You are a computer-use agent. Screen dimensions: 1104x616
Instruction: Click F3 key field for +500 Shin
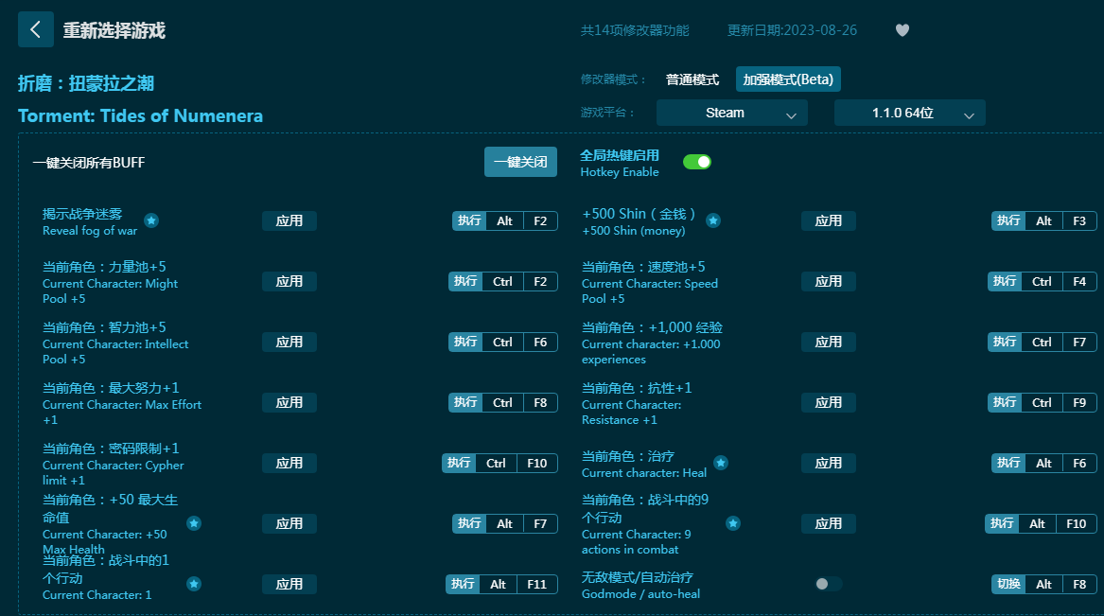1079,221
